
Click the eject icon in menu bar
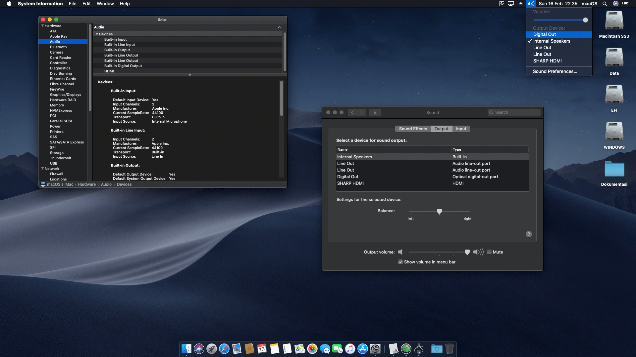(x=521, y=4)
